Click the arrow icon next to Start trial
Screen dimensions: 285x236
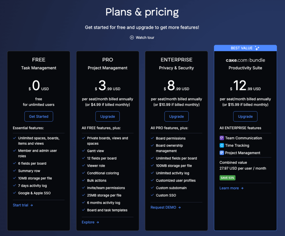click(32, 205)
